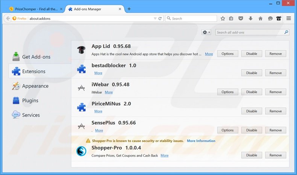Click the iWebar extension icon
Viewport: 297px width, 175px height.
click(81, 88)
